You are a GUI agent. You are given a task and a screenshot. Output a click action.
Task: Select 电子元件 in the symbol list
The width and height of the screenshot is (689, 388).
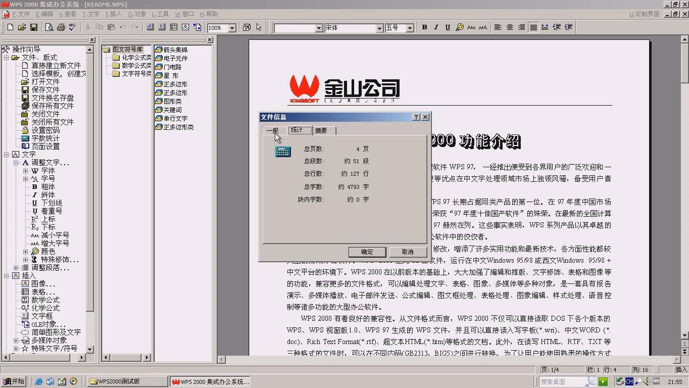175,58
